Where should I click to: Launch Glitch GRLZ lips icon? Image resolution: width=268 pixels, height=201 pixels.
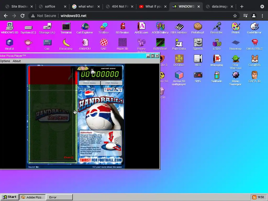coord(254,44)
